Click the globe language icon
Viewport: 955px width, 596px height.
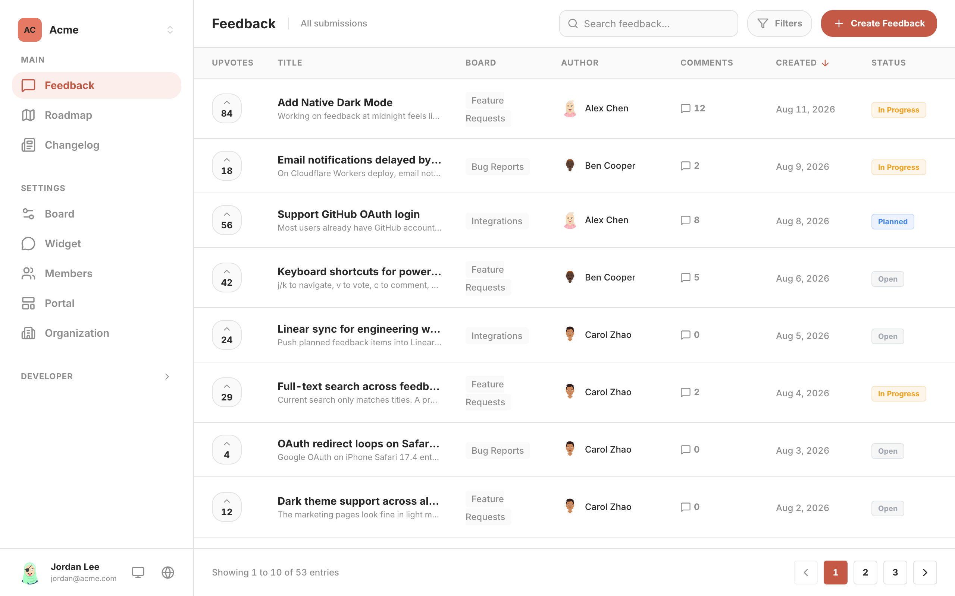tap(168, 573)
